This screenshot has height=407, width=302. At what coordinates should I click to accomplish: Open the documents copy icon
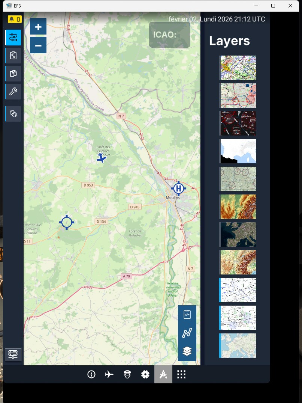coord(13,74)
